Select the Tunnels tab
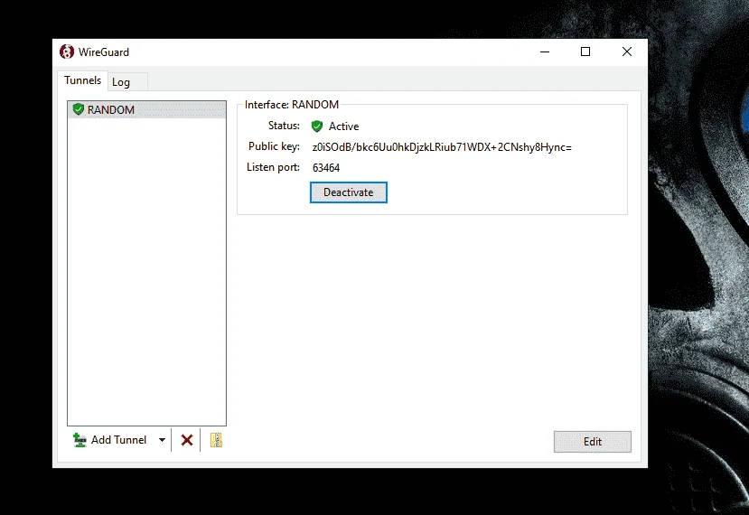The image size is (749, 515). pyautogui.click(x=82, y=80)
